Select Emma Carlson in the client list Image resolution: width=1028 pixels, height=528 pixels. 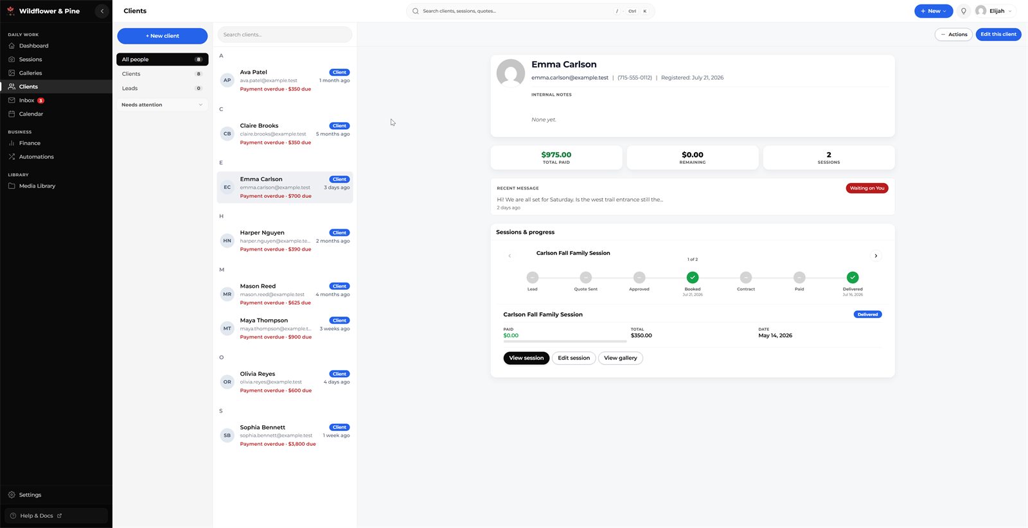(x=285, y=188)
